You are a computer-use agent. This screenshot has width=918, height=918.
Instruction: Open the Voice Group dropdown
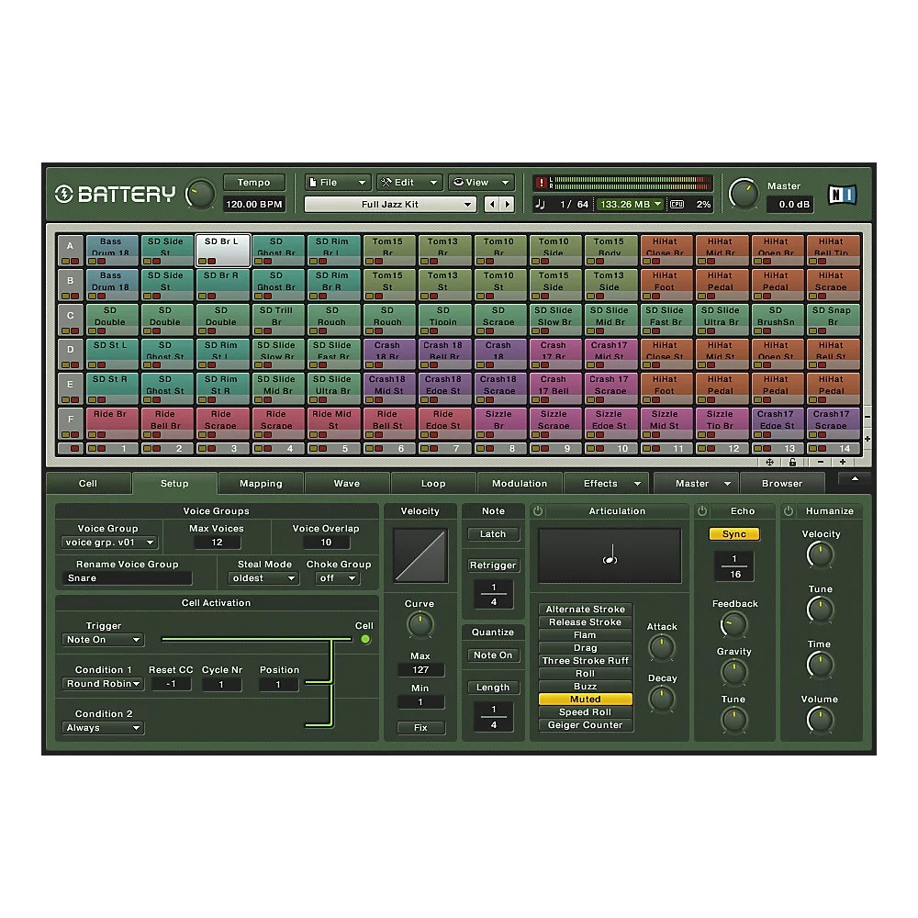tap(108, 543)
